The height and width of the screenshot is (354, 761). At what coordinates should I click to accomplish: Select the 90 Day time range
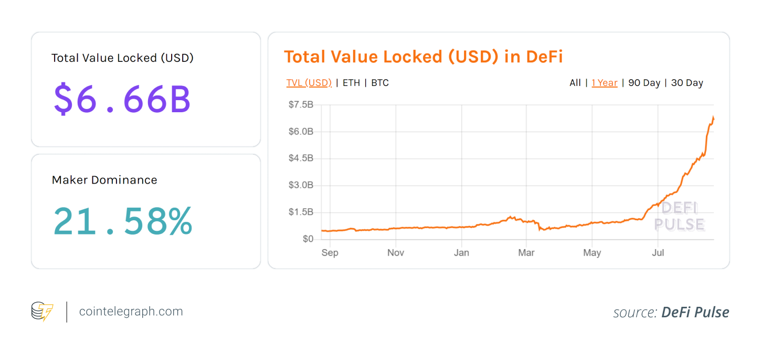(x=644, y=83)
